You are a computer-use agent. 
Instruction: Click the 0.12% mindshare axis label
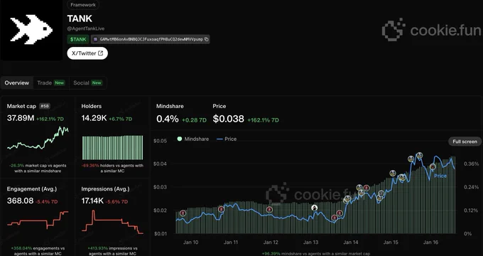[x=472, y=210]
